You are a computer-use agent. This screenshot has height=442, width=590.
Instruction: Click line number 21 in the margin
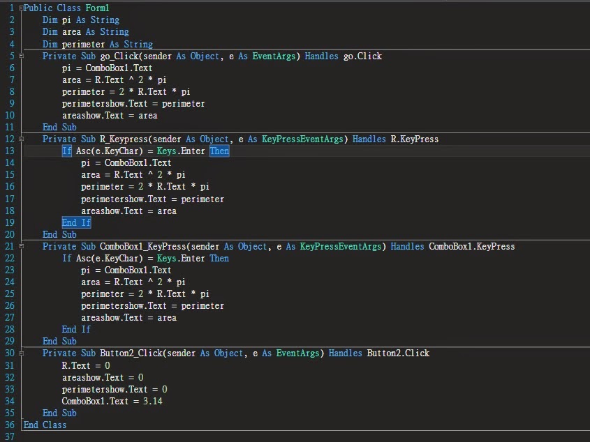point(10,247)
